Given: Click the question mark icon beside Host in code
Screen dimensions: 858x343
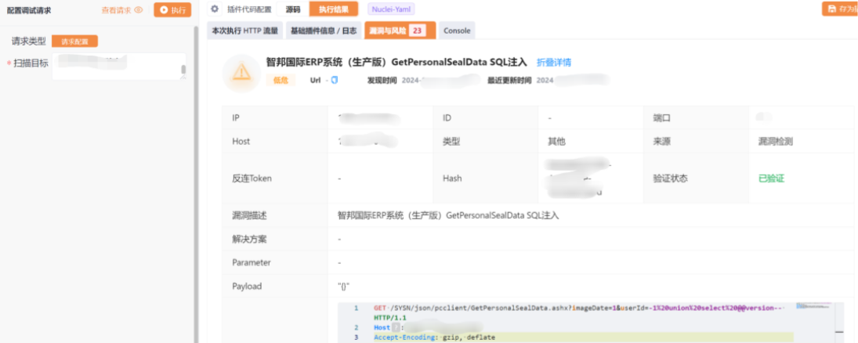Looking at the screenshot, I should coord(396,327).
